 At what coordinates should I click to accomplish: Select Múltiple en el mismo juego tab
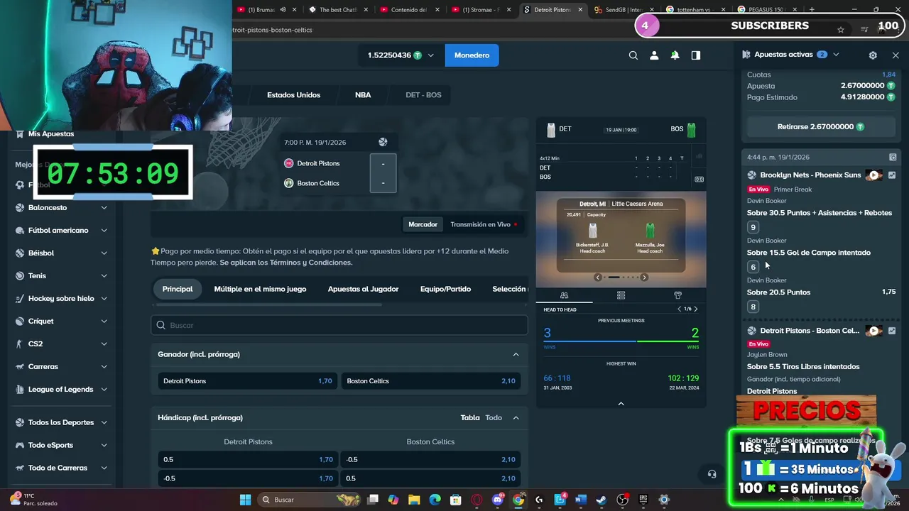click(x=260, y=289)
